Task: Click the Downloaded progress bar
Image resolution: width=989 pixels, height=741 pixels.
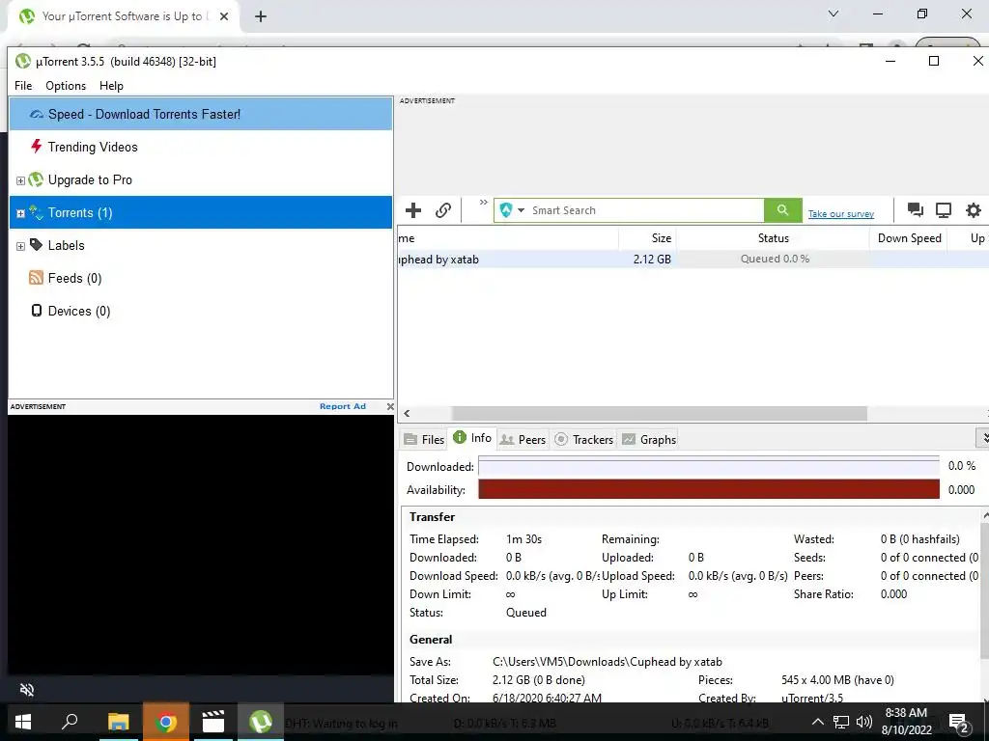Action: coord(709,466)
